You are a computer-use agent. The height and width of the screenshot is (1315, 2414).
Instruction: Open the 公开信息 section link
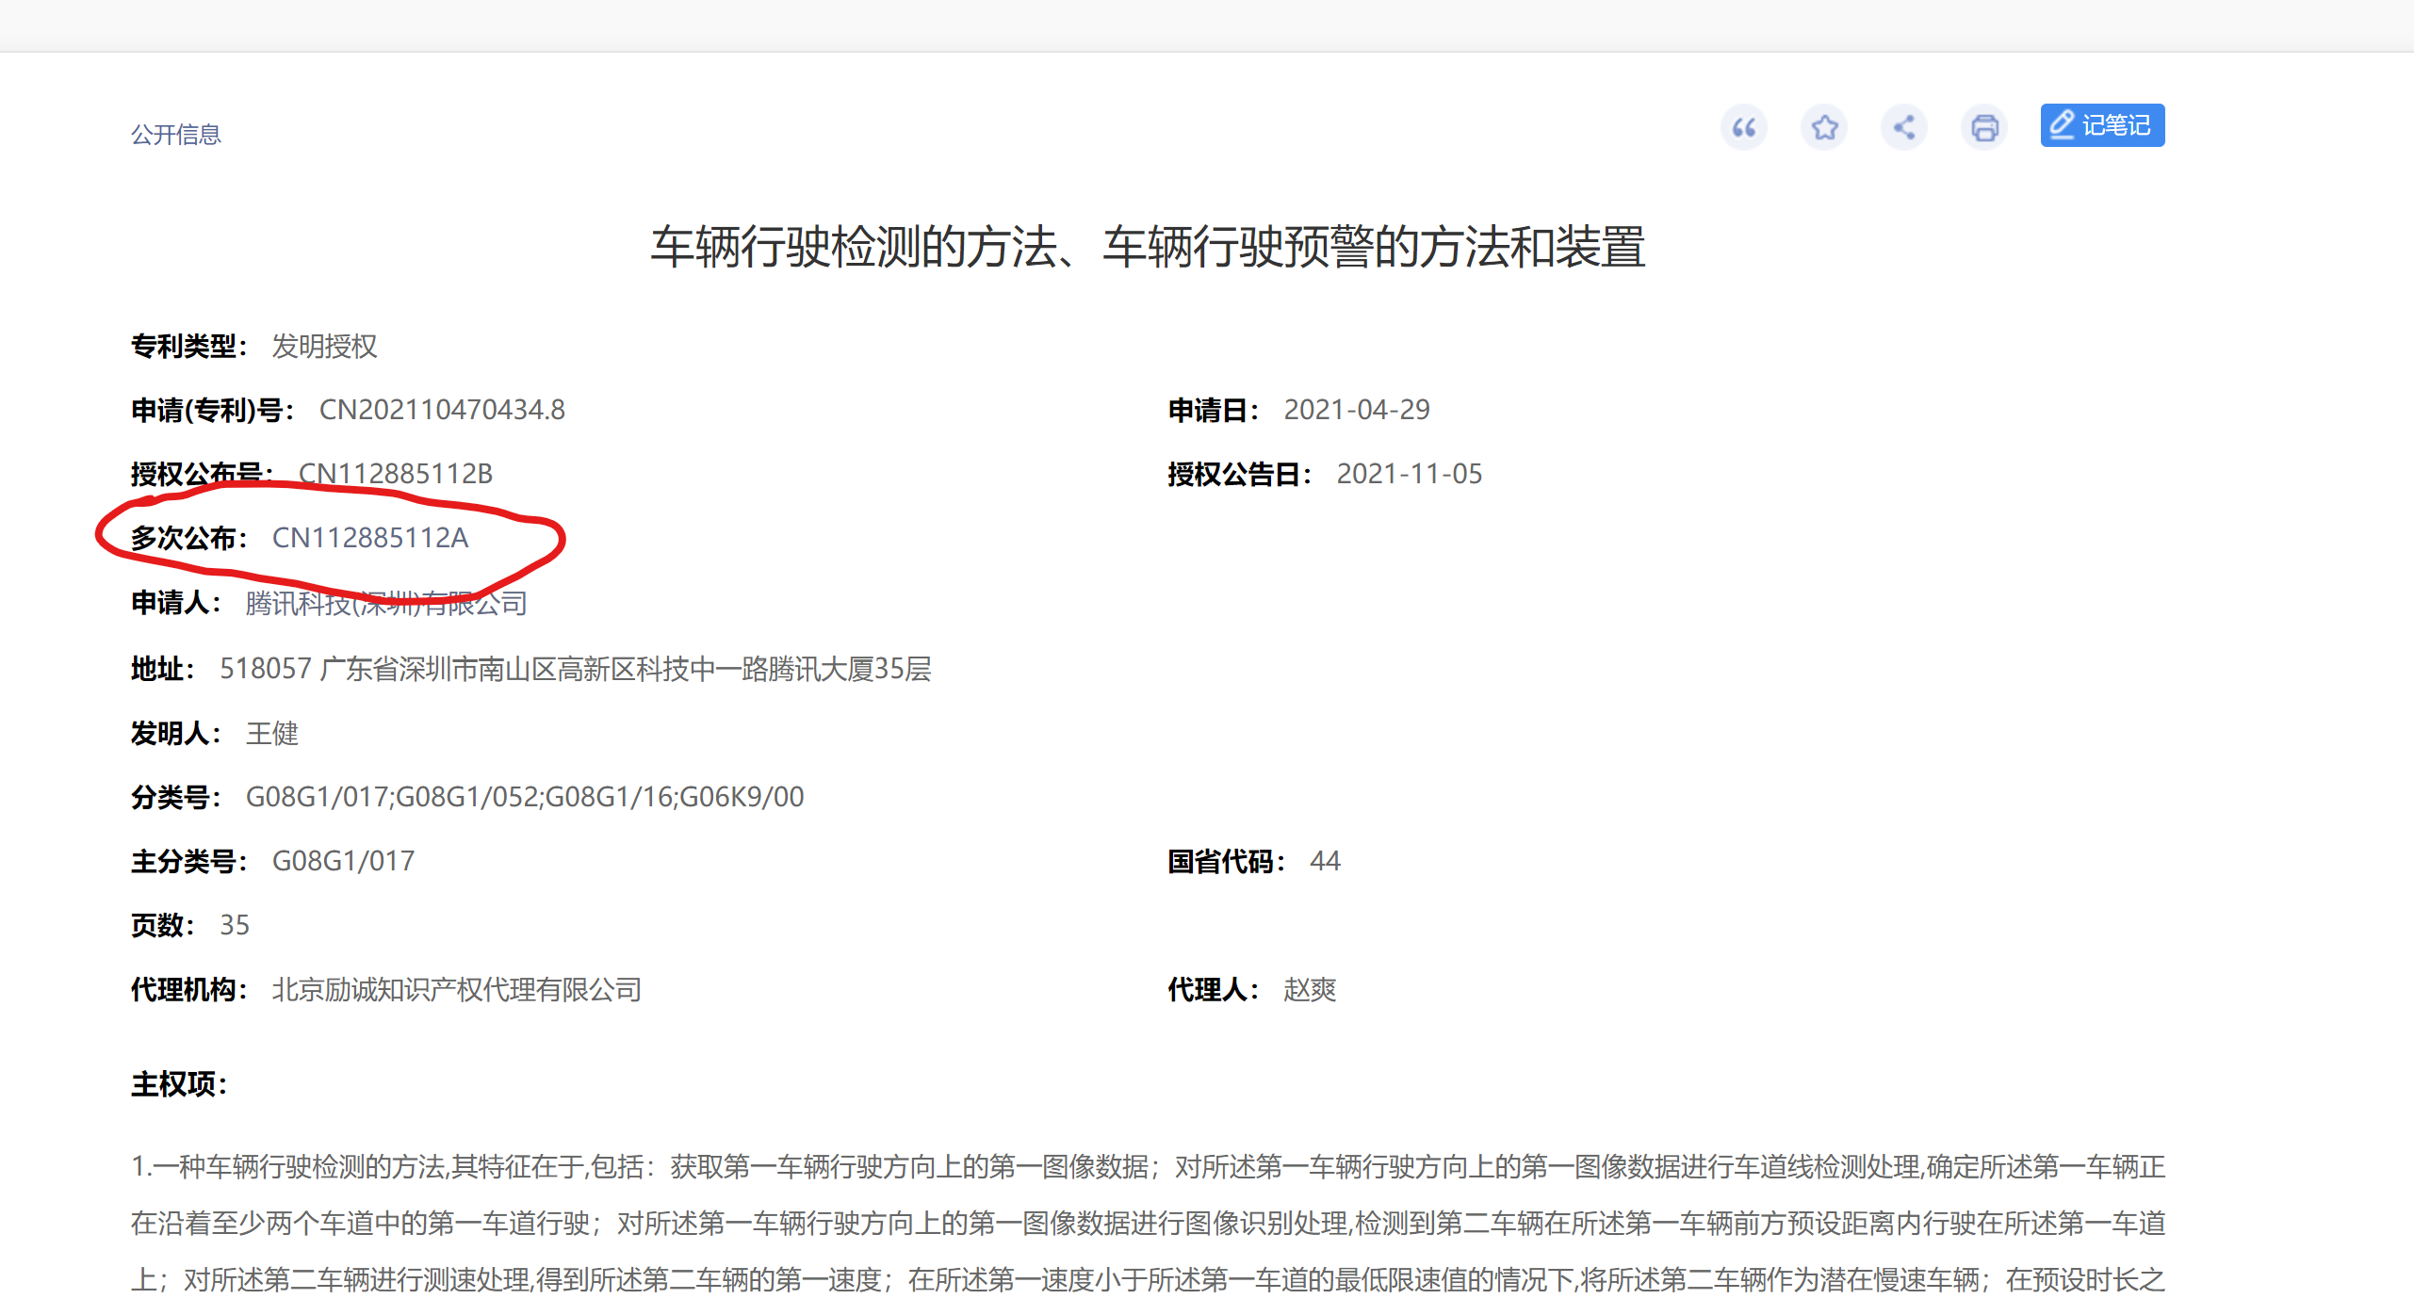click(x=175, y=135)
